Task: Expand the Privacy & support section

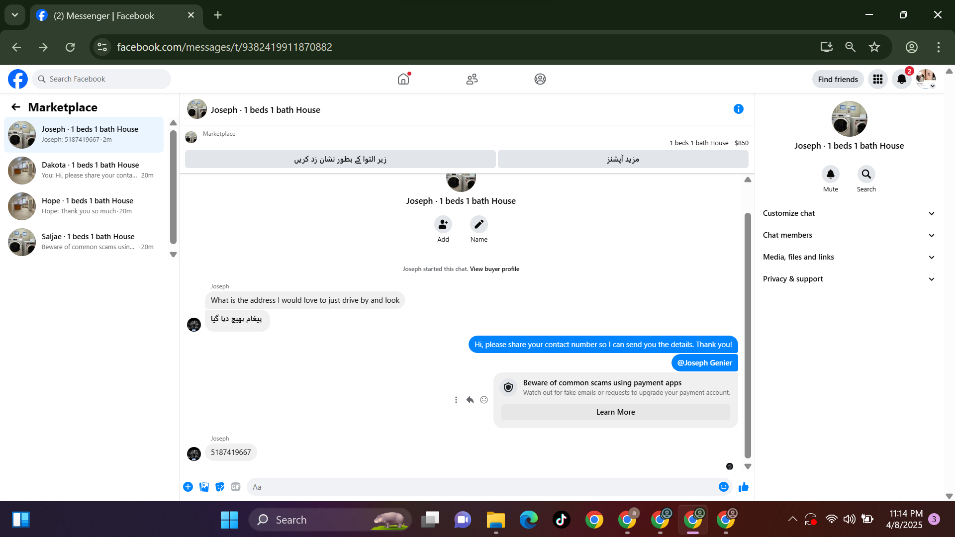Action: [849, 279]
